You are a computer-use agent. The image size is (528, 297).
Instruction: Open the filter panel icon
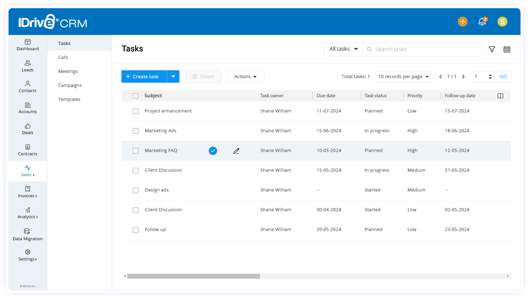coord(492,49)
